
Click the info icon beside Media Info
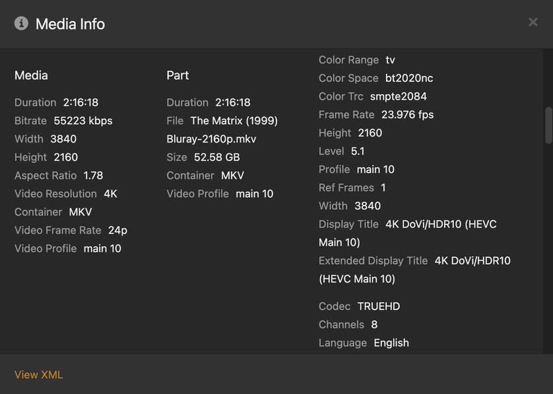click(22, 24)
